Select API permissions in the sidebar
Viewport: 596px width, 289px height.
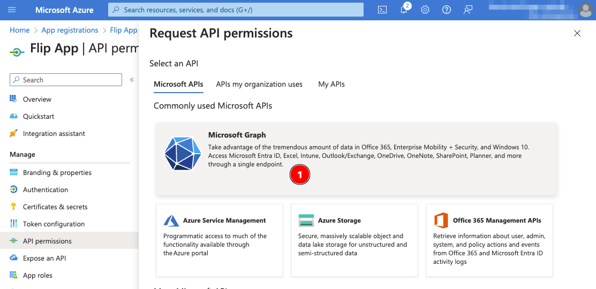click(x=69, y=241)
